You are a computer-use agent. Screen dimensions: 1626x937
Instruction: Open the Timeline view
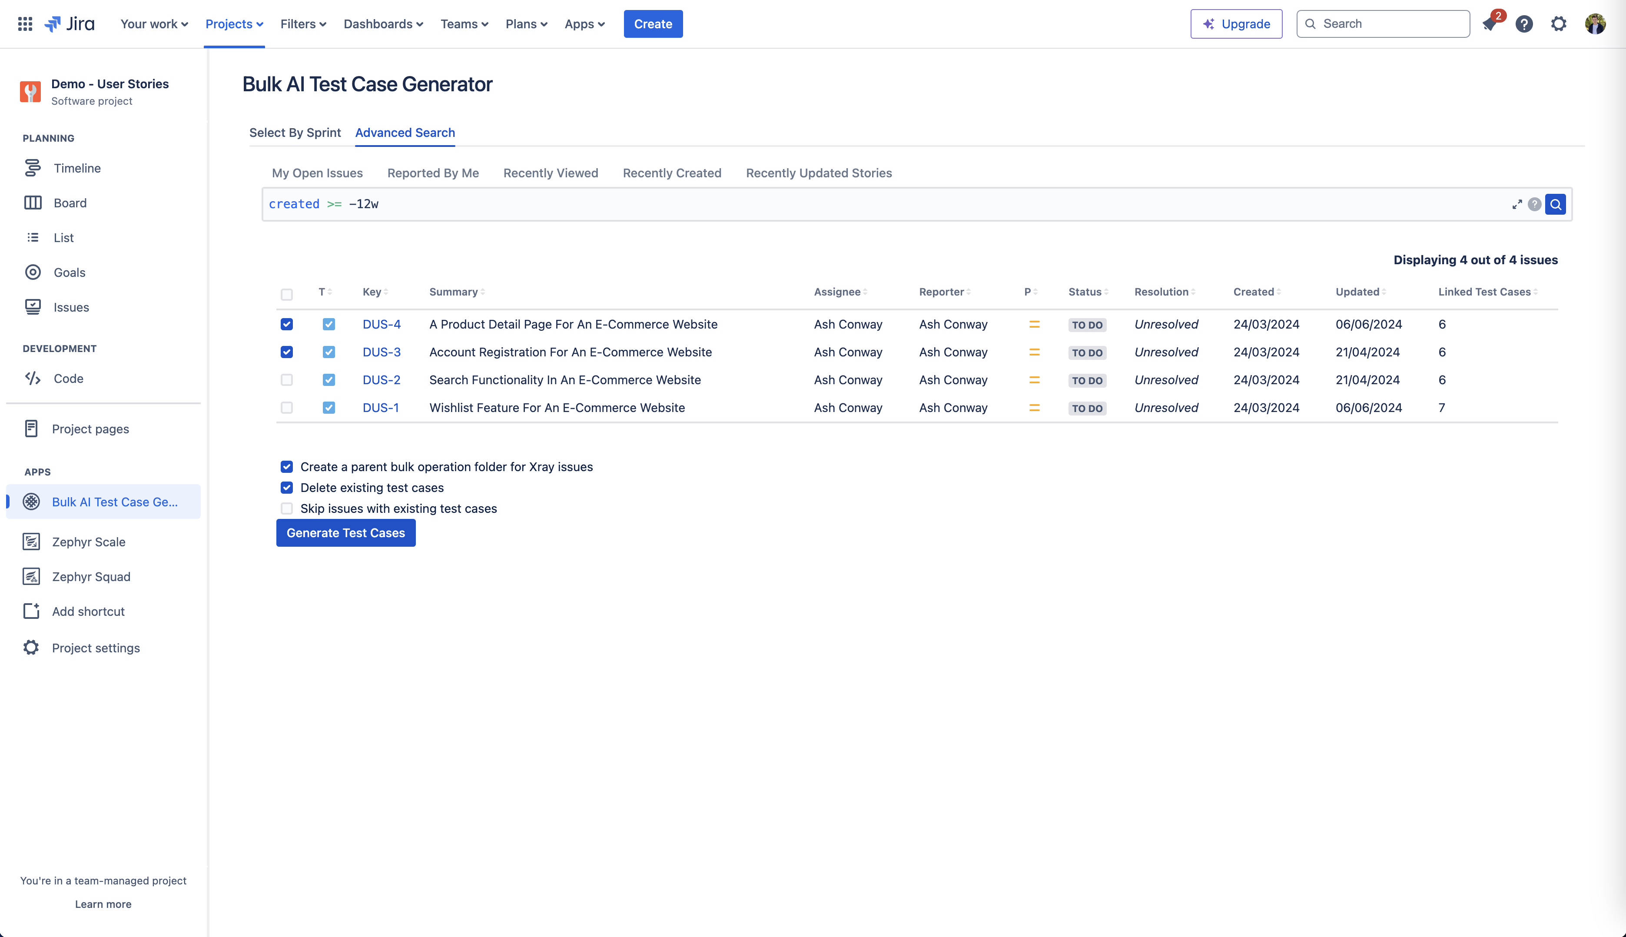pyautogui.click(x=76, y=168)
